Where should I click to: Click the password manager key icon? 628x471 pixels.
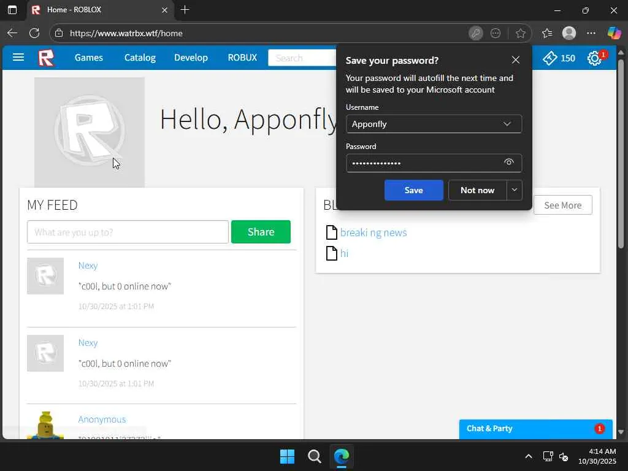click(475, 33)
